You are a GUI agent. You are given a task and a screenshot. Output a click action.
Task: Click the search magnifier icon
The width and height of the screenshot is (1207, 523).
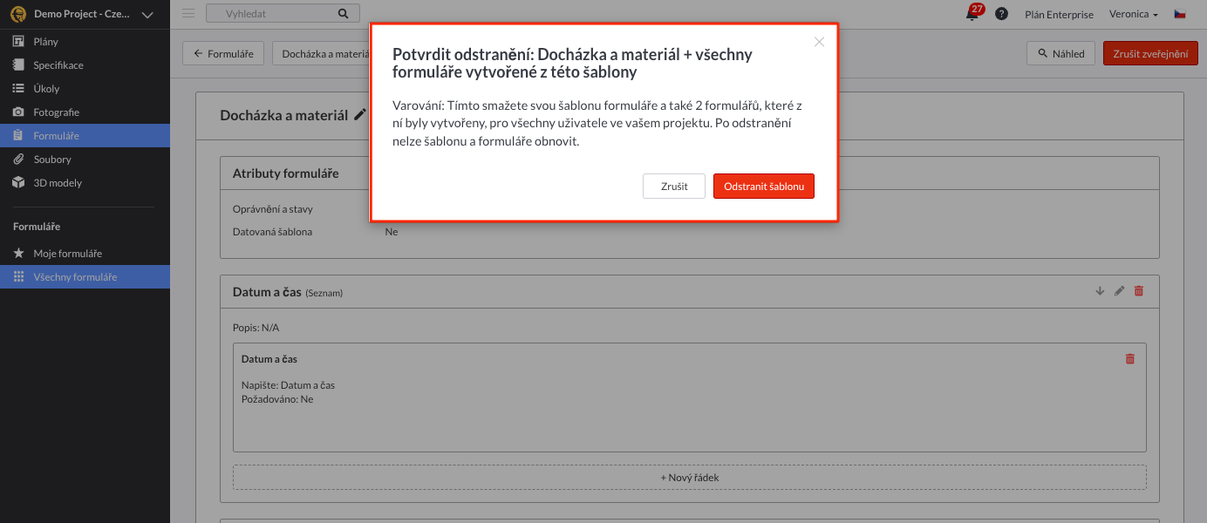point(343,14)
